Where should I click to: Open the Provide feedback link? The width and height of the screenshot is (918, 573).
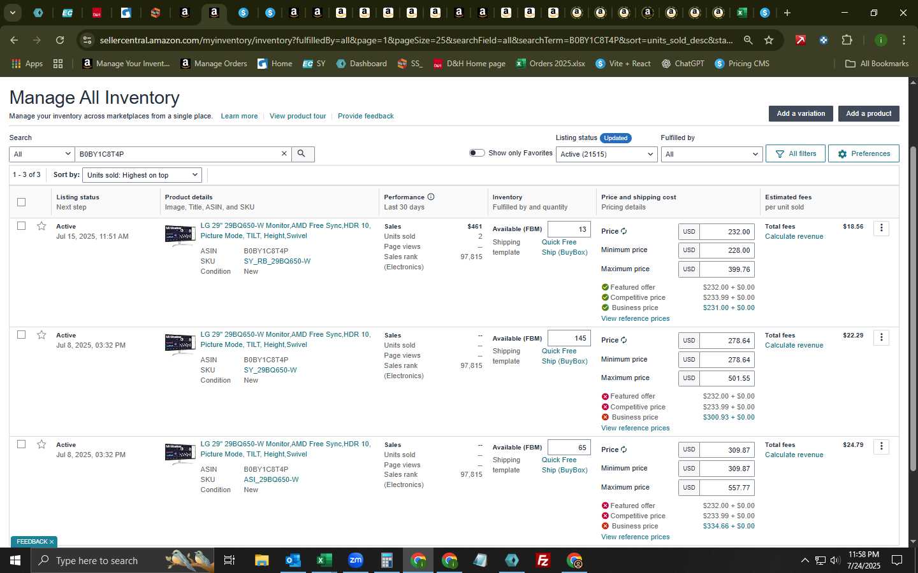pos(366,116)
